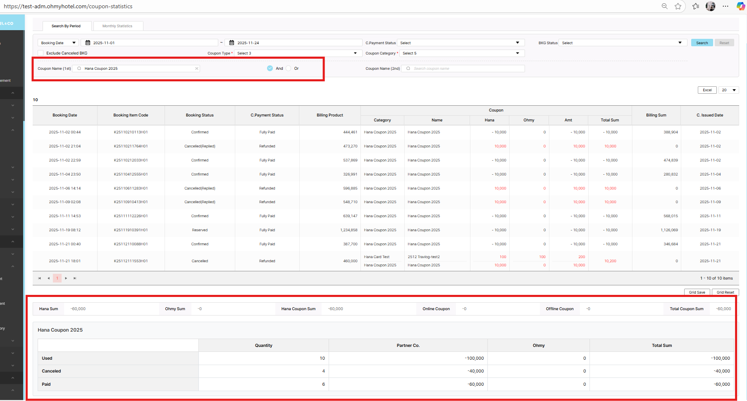Clear the Coupon Name (1st) field with the X icon
Viewport: 747px width, 401px height.
coord(197,69)
